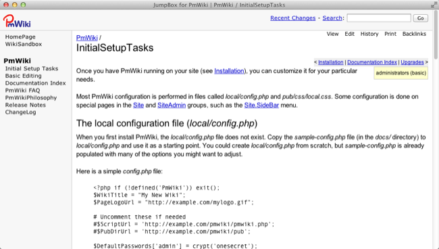The height and width of the screenshot is (249, 439).
Task: Click PmWiki breadcrumb group link
Action: click(x=87, y=38)
